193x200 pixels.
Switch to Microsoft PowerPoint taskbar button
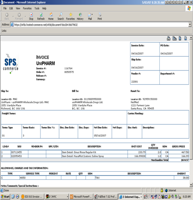(81, 197)
